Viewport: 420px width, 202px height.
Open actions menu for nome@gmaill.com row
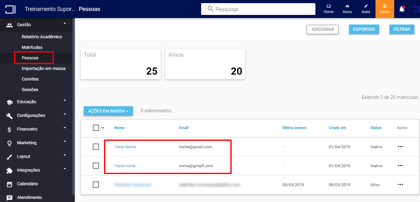coord(400,166)
